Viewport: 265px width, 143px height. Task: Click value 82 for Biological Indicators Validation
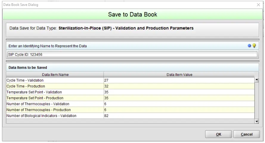pos(106,116)
